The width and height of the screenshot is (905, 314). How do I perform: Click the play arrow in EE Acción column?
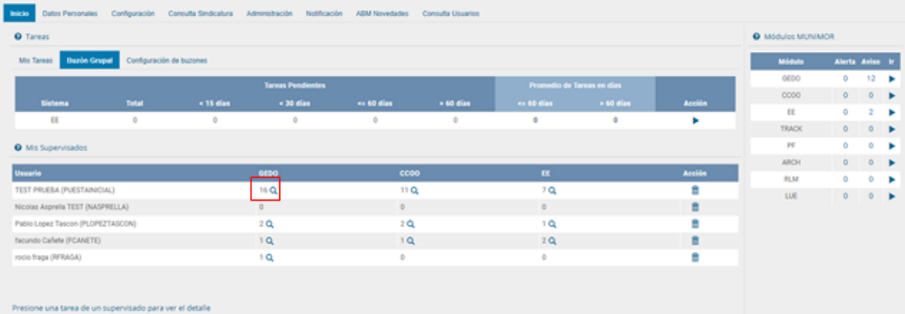pyautogui.click(x=695, y=120)
